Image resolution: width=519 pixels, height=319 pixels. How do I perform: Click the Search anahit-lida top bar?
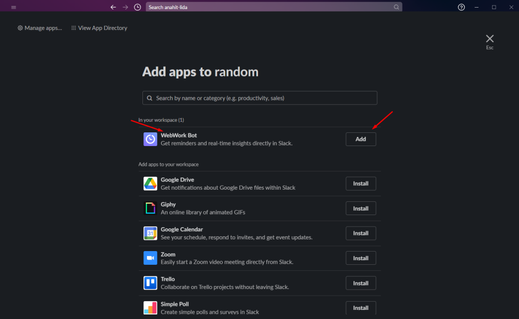274,7
